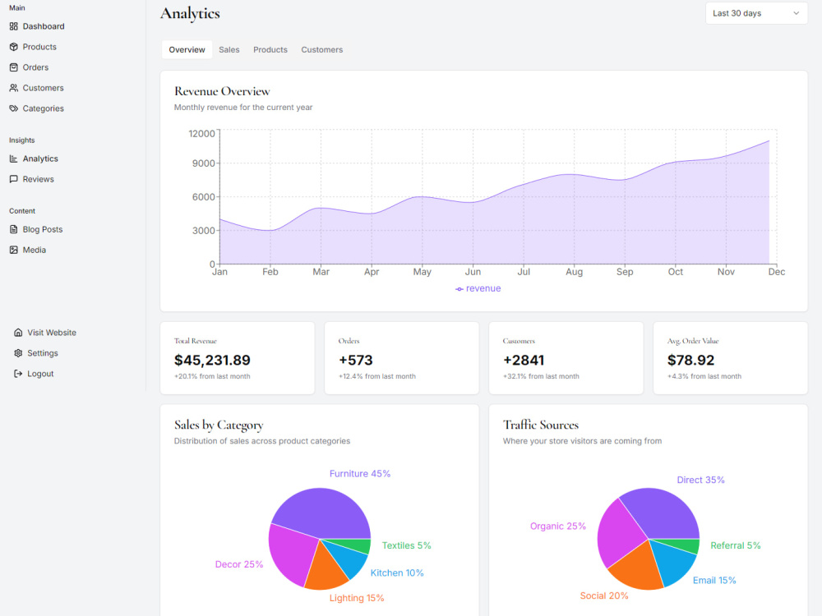Click the 'Kitchen 10%' label
Viewport: 822px width, 616px height.
click(x=397, y=573)
